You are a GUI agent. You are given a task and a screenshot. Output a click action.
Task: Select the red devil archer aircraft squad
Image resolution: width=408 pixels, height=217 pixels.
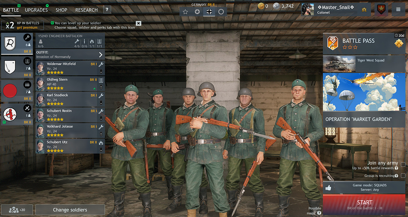tap(17, 114)
